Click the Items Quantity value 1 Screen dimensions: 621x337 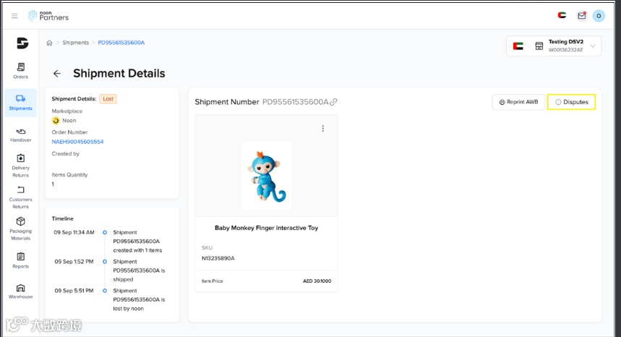click(x=53, y=184)
